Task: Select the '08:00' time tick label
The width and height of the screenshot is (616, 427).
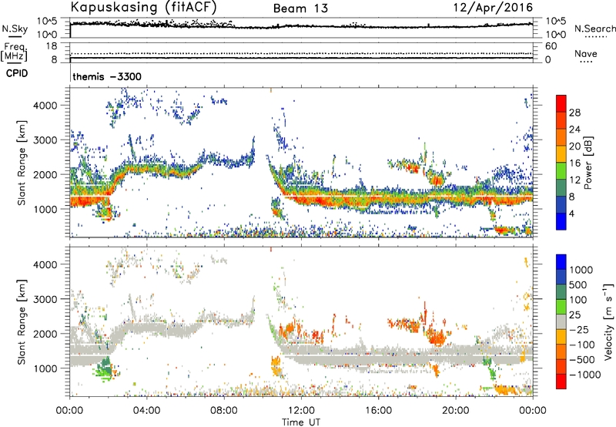Action: click(x=223, y=411)
